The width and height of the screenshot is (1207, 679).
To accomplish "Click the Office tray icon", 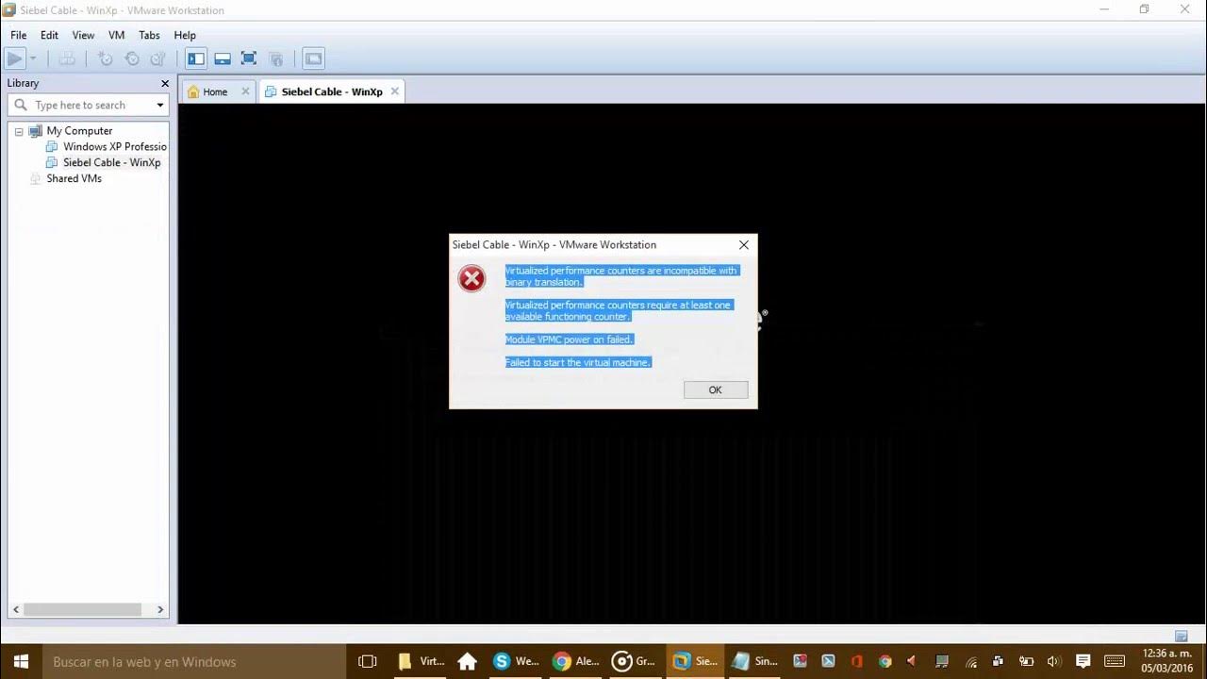I will click(x=856, y=661).
